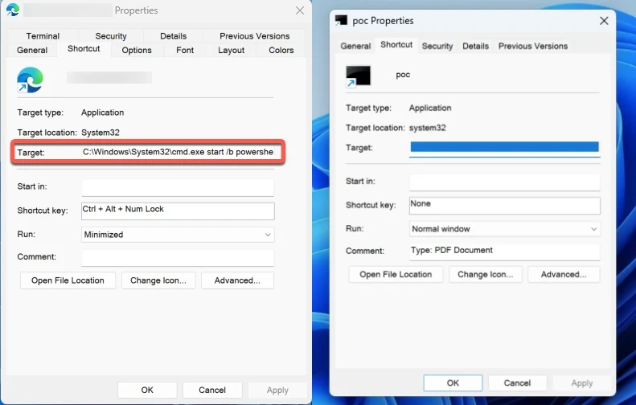Click the poc icon in right title bar

point(341,21)
